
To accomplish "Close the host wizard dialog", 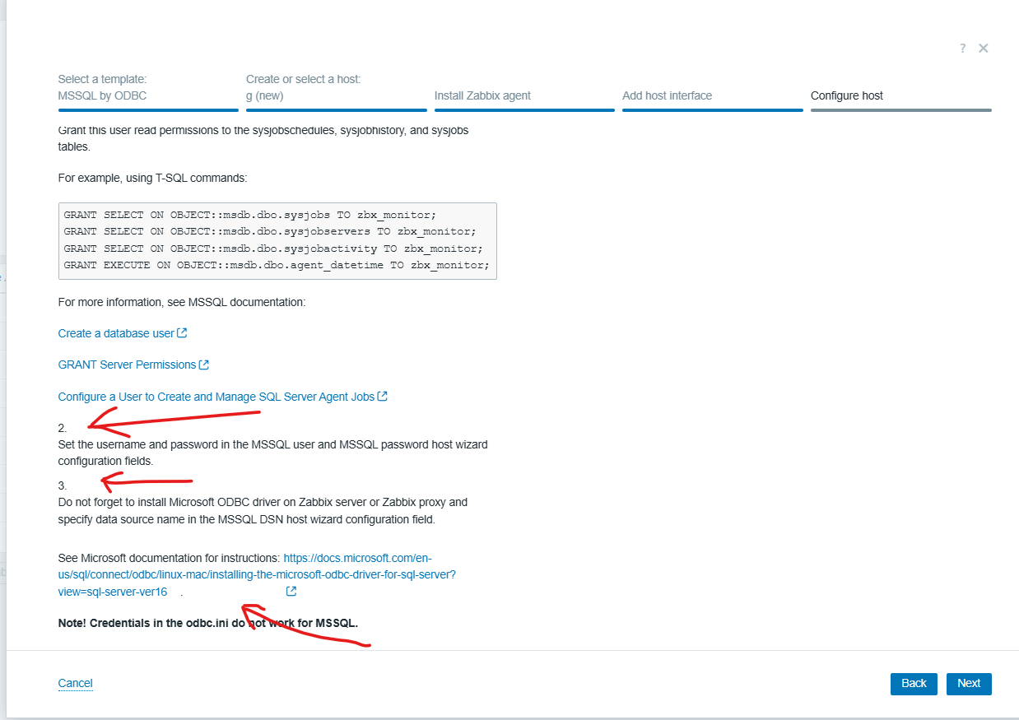I will coord(983,49).
